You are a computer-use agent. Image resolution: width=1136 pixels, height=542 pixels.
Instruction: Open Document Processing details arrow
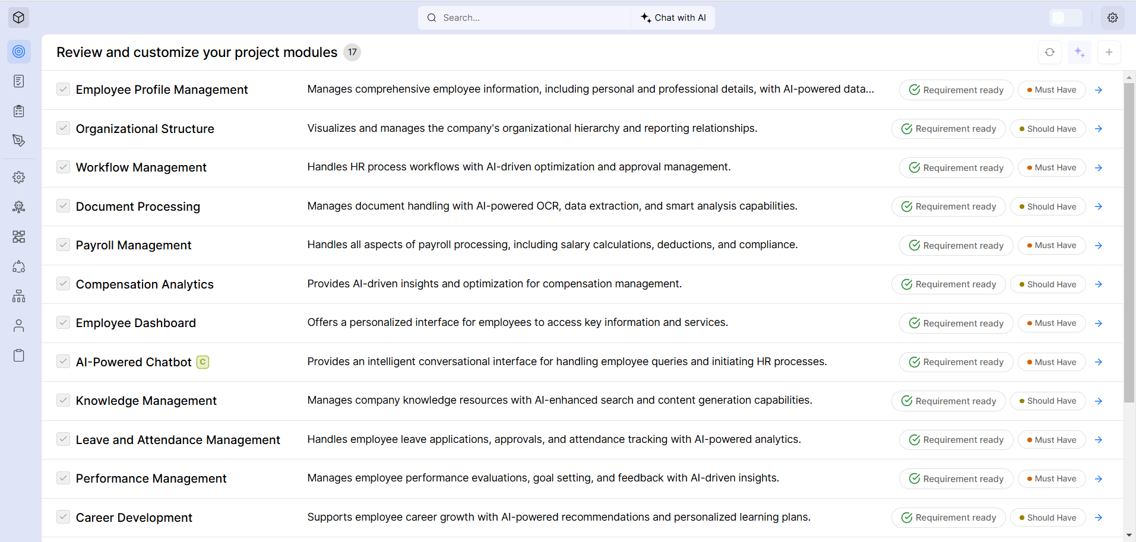[x=1099, y=207]
